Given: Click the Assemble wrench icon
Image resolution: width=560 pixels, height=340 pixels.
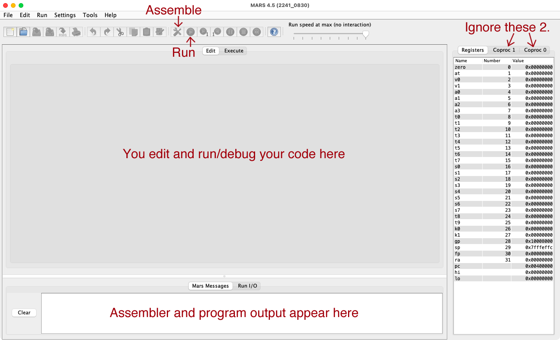Looking at the screenshot, I should coord(177,32).
